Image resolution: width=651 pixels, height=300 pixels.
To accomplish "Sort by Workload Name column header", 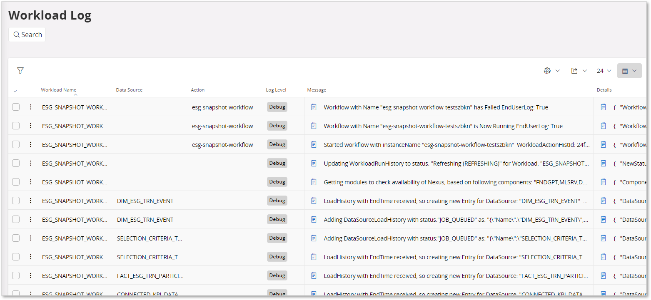I will (x=58, y=90).
